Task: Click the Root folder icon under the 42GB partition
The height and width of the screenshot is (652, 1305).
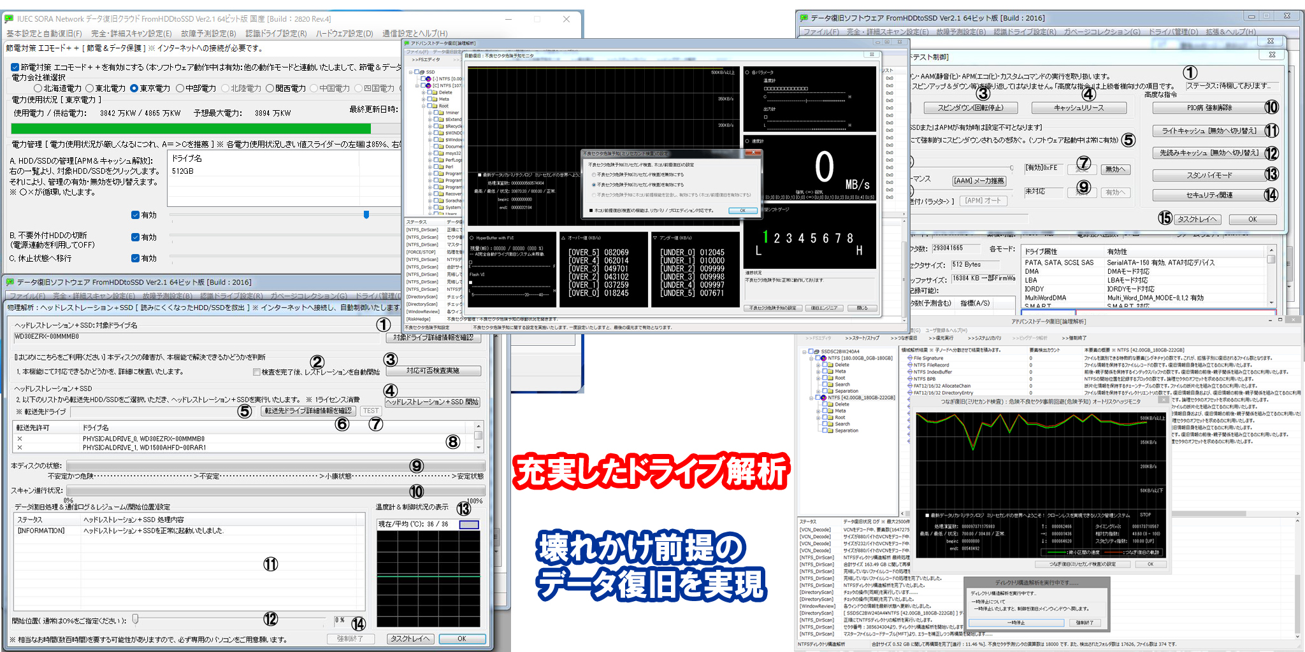Action: [830, 418]
